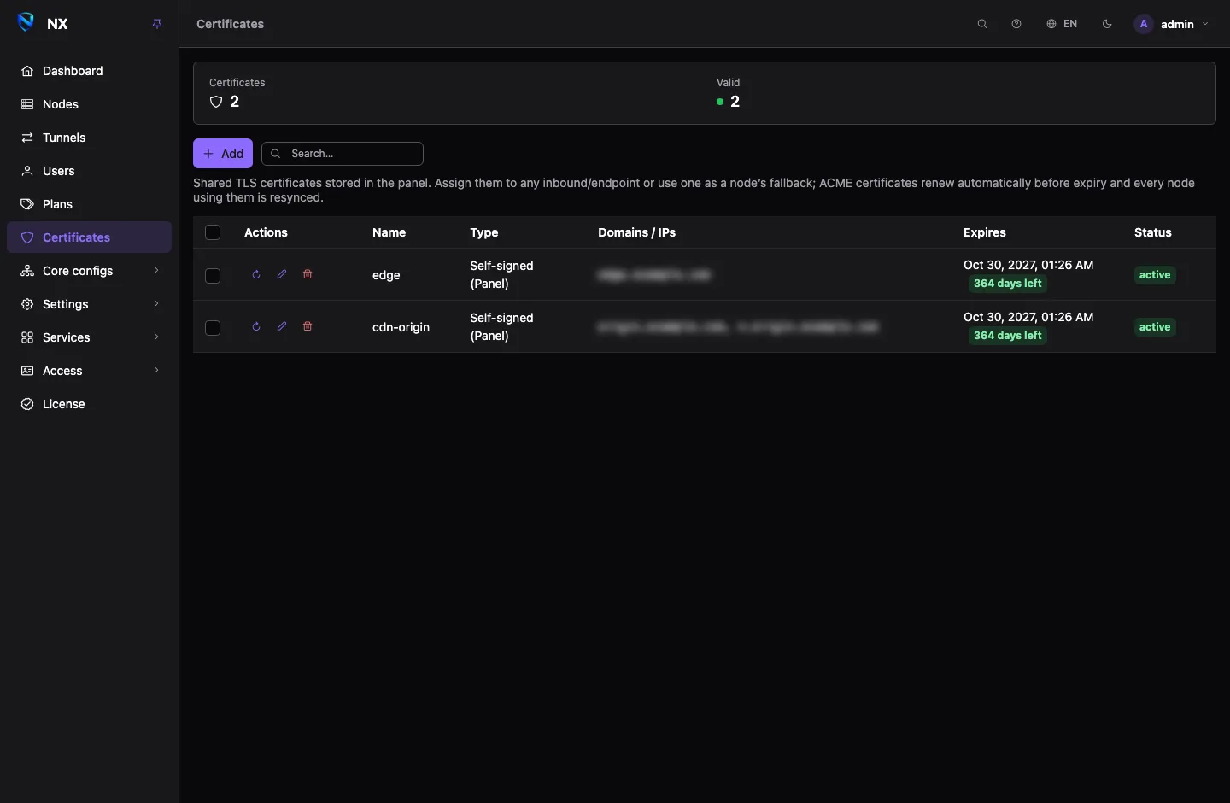1230x803 pixels.
Task: Click the admin avatar icon
Action: coord(1144,24)
